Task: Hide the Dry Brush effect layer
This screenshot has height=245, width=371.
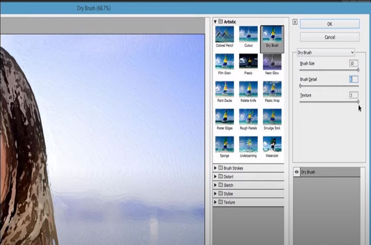Action: 297,172
